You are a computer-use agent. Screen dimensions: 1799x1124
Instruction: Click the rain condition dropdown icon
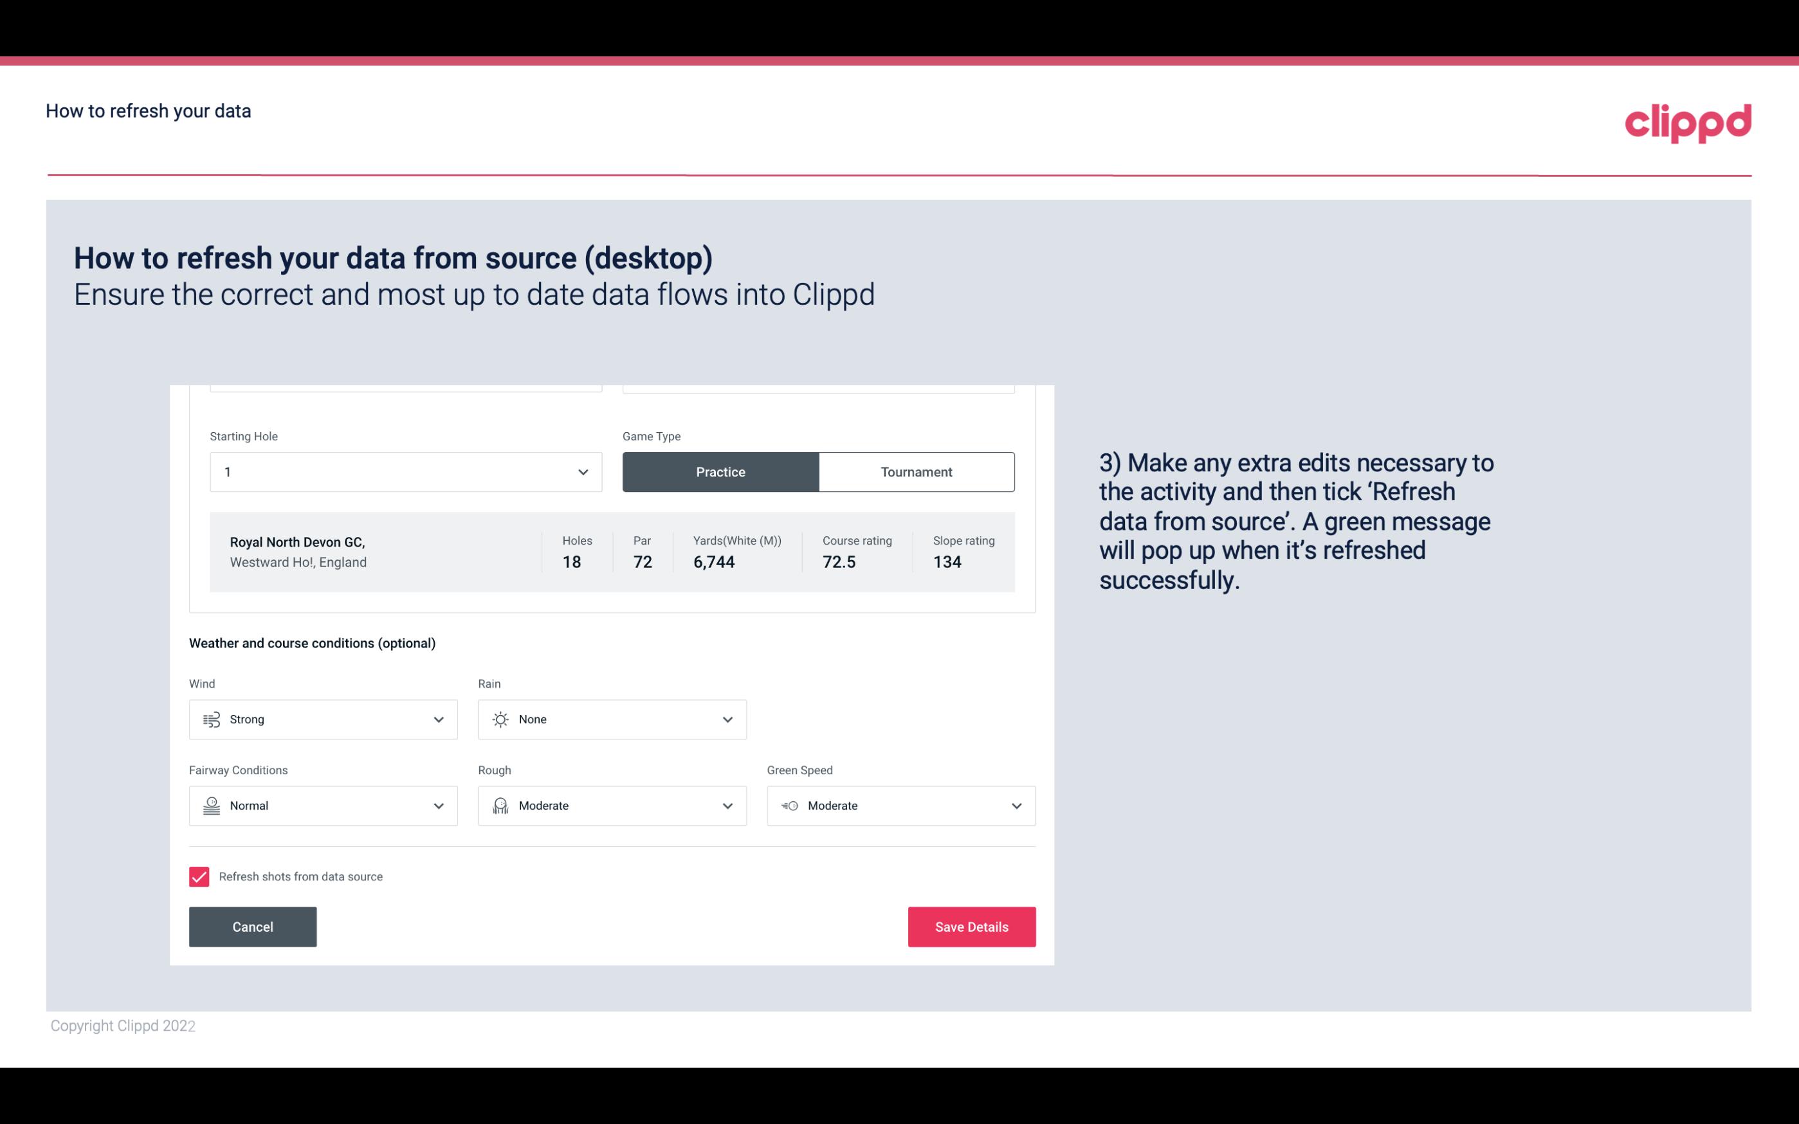727,719
